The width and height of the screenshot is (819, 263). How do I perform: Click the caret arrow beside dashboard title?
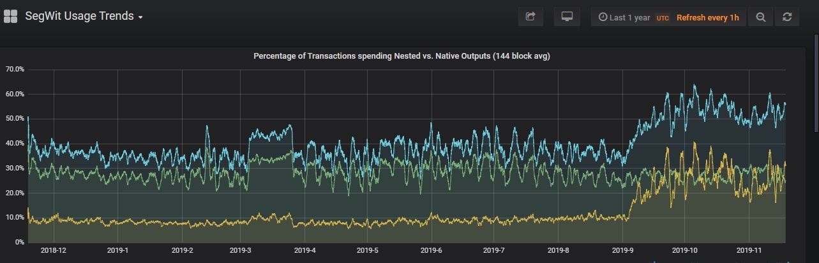tap(140, 17)
